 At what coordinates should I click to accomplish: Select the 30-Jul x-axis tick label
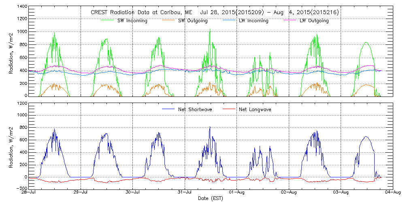[x=133, y=193]
